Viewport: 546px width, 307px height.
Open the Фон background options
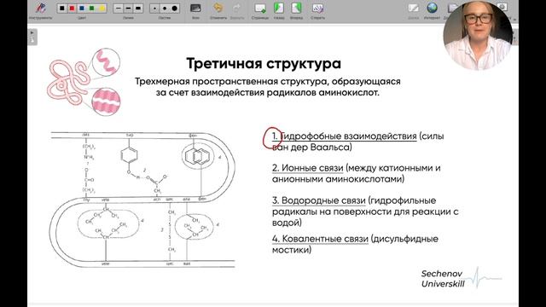195,10
